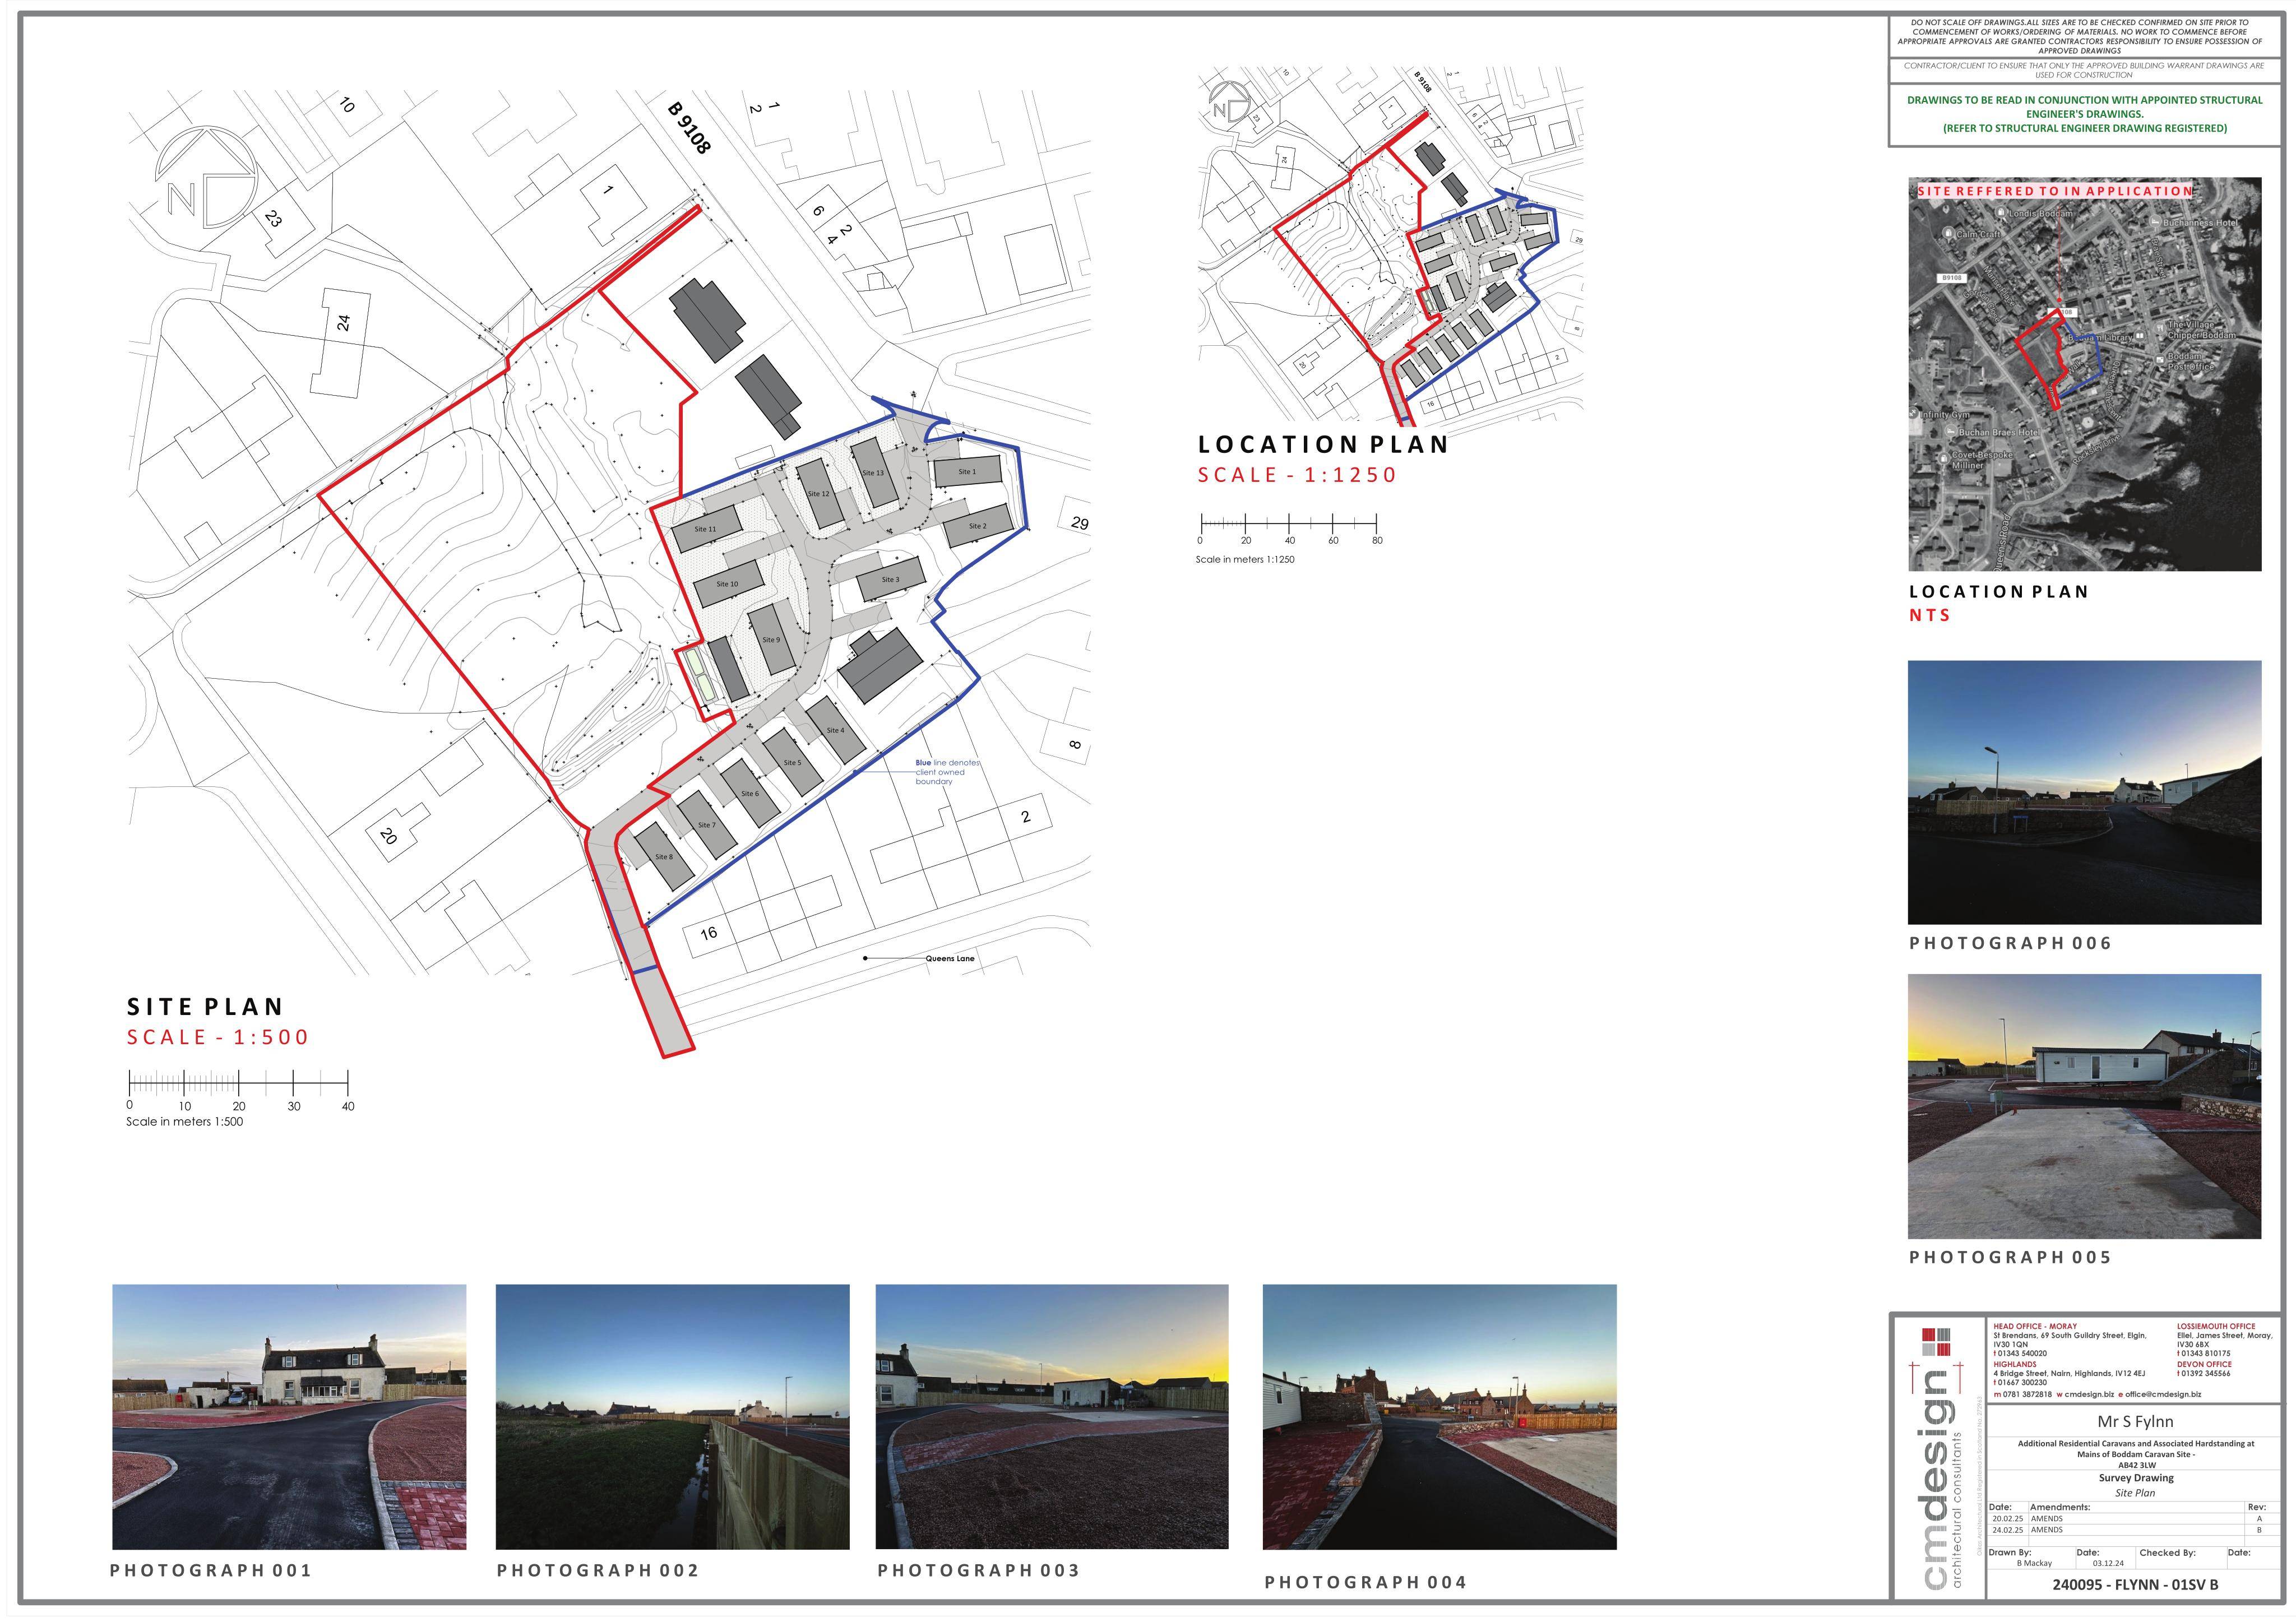Screen dimensions: 2296x1622
Task: Open the Photograph 005 caravan image
Action: (2084, 1106)
